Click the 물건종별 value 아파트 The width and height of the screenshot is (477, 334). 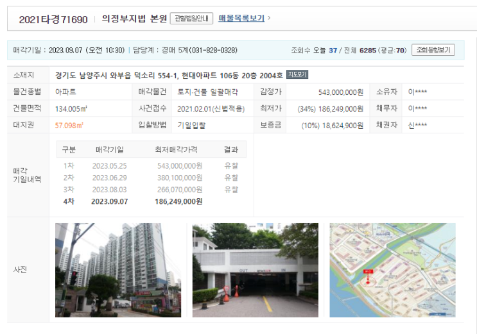tap(65, 92)
